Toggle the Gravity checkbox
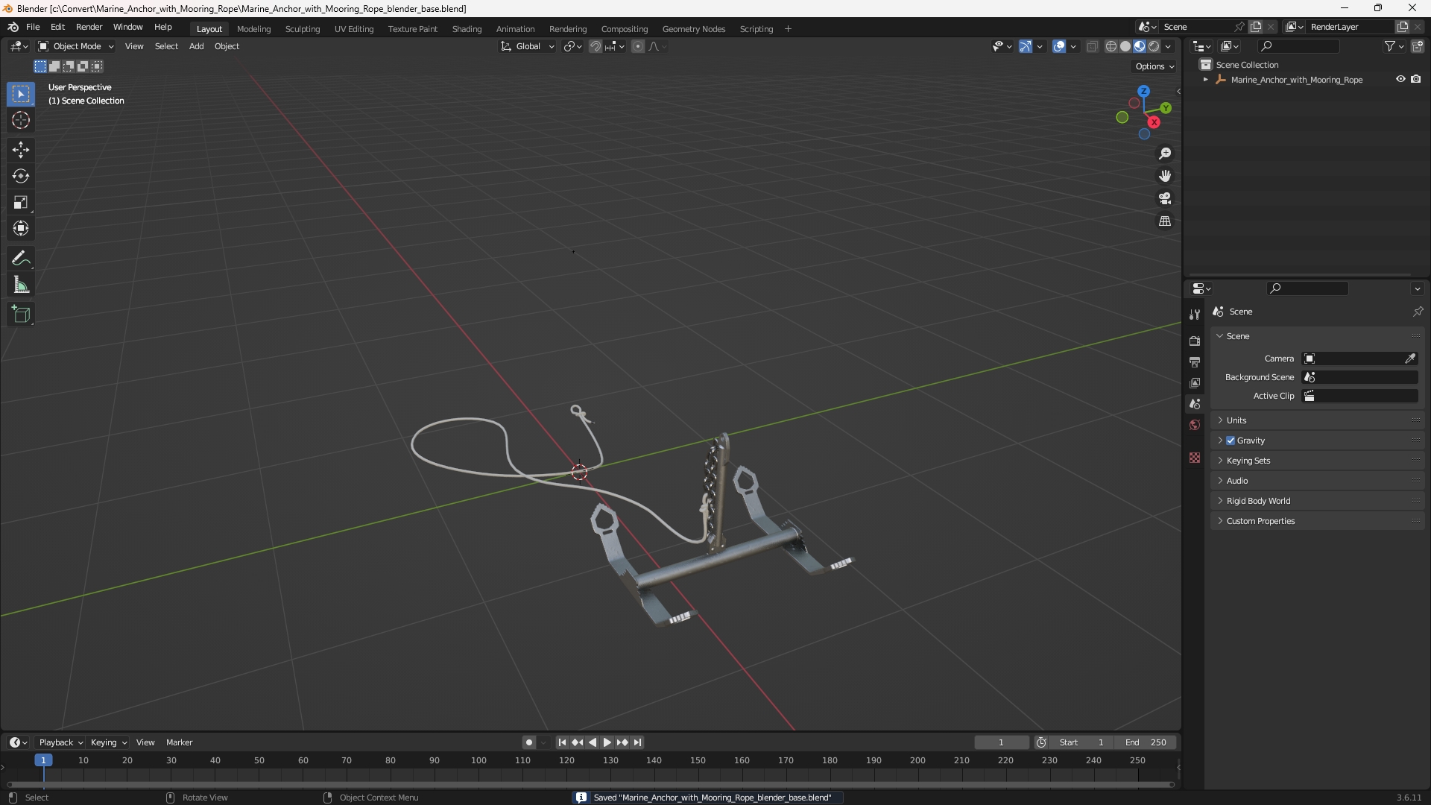This screenshot has height=805, width=1431. [x=1231, y=441]
